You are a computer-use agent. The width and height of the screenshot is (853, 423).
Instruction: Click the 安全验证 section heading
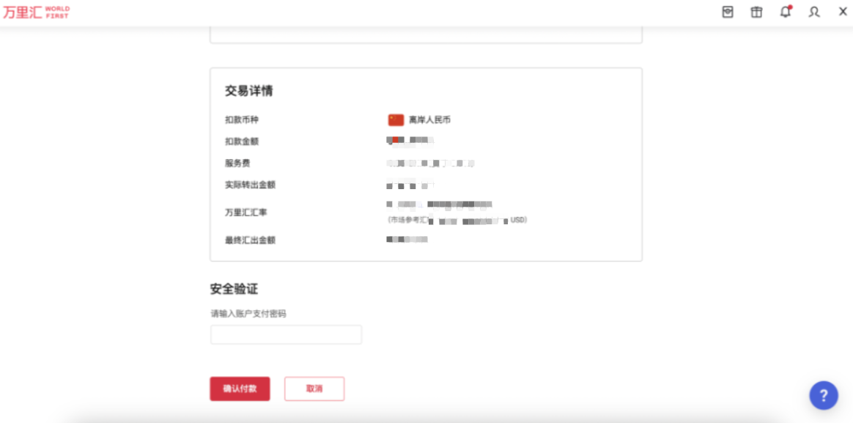[234, 289]
